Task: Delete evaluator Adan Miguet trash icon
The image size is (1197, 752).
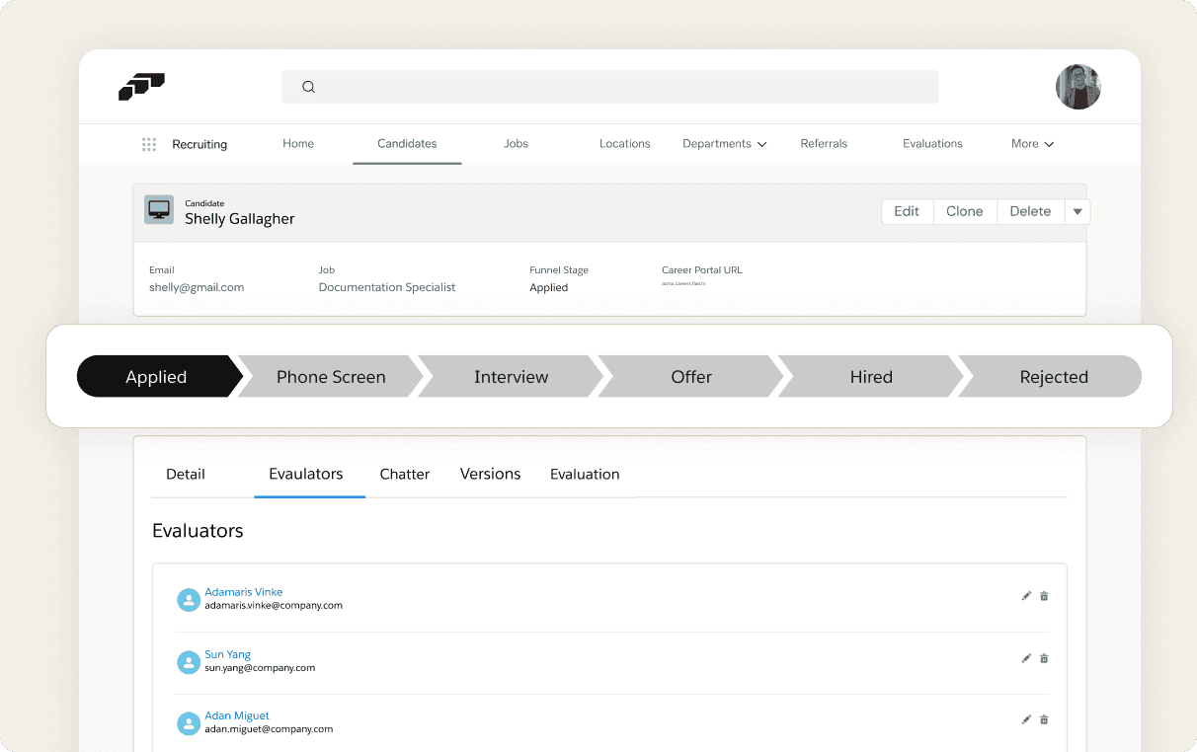Action: [x=1044, y=719]
